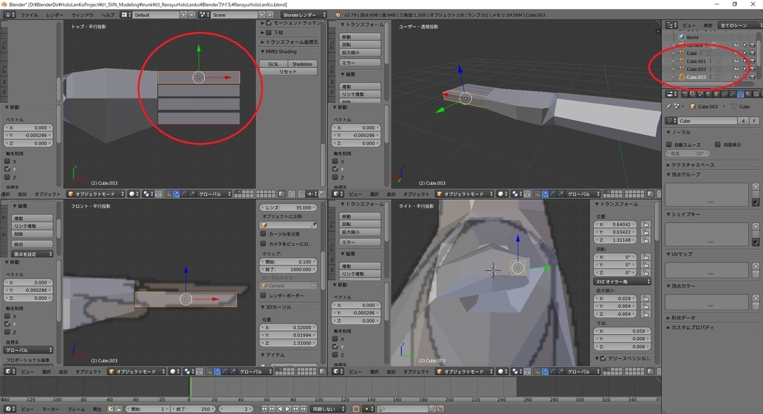Open the Texture properties tab

click(x=756, y=94)
